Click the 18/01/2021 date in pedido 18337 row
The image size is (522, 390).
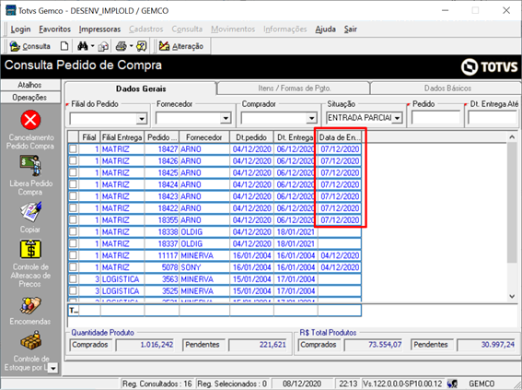point(296,243)
